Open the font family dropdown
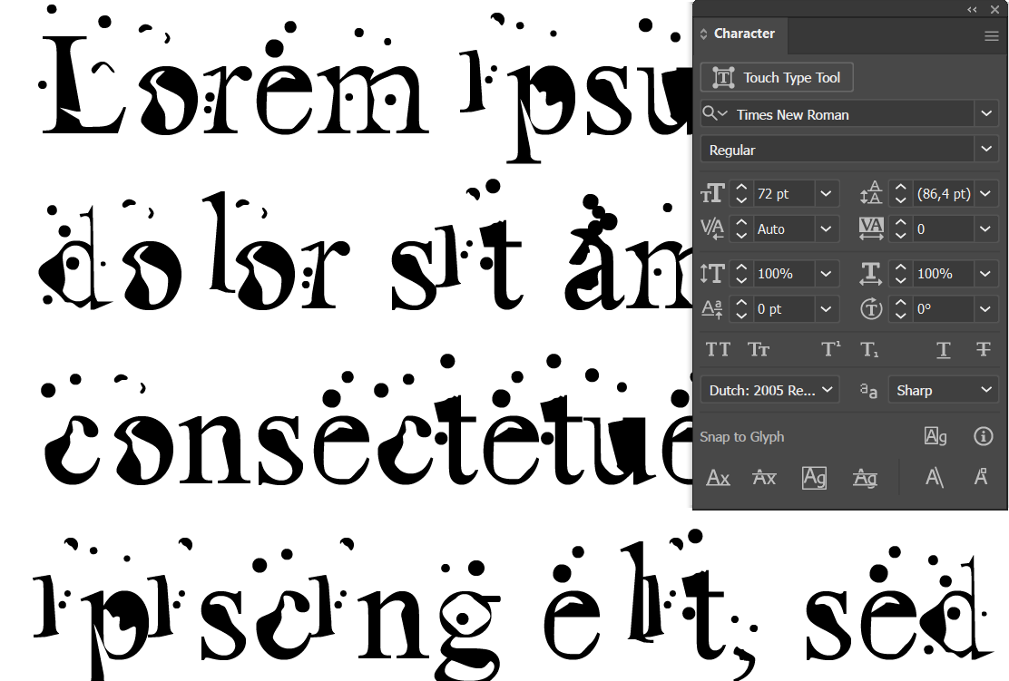Image resolution: width=1009 pixels, height=681 pixels. click(x=987, y=113)
